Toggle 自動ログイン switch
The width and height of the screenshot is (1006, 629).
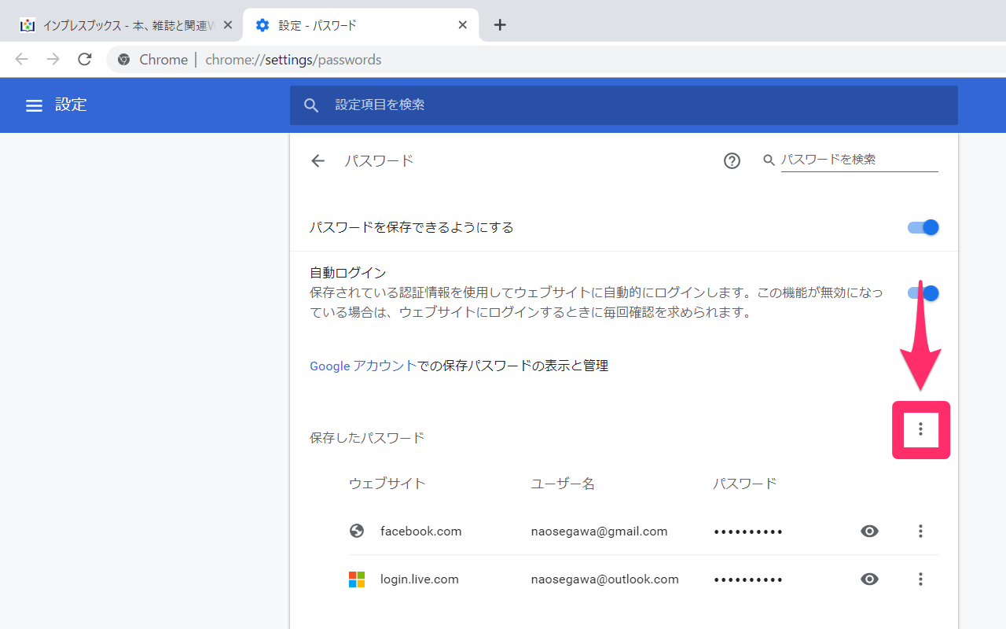coord(923,293)
